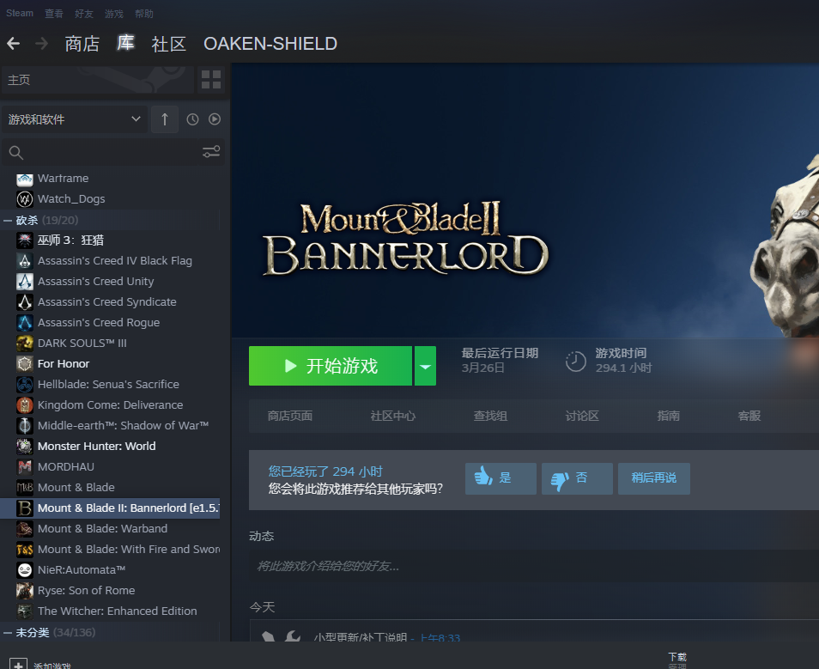The width and height of the screenshot is (819, 669).
Task: Select Mount & Blade II: Bannerlord entry
Action: [110, 508]
